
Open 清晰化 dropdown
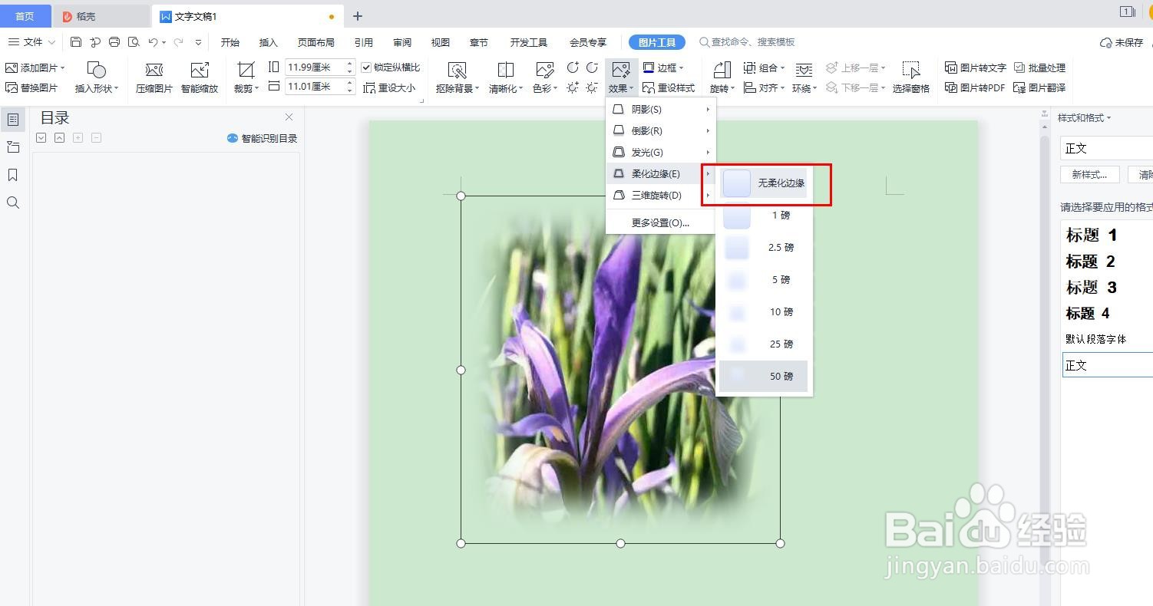pyautogui.click(x=506, y=78)
